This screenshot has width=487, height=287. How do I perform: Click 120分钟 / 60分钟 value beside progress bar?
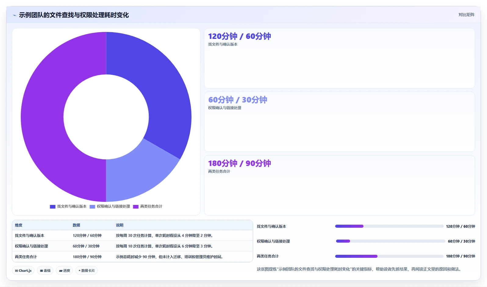click(460, 226)
